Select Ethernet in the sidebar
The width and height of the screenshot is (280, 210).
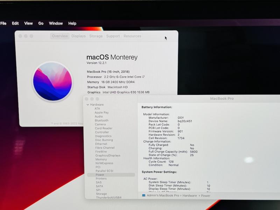point(101,144)
